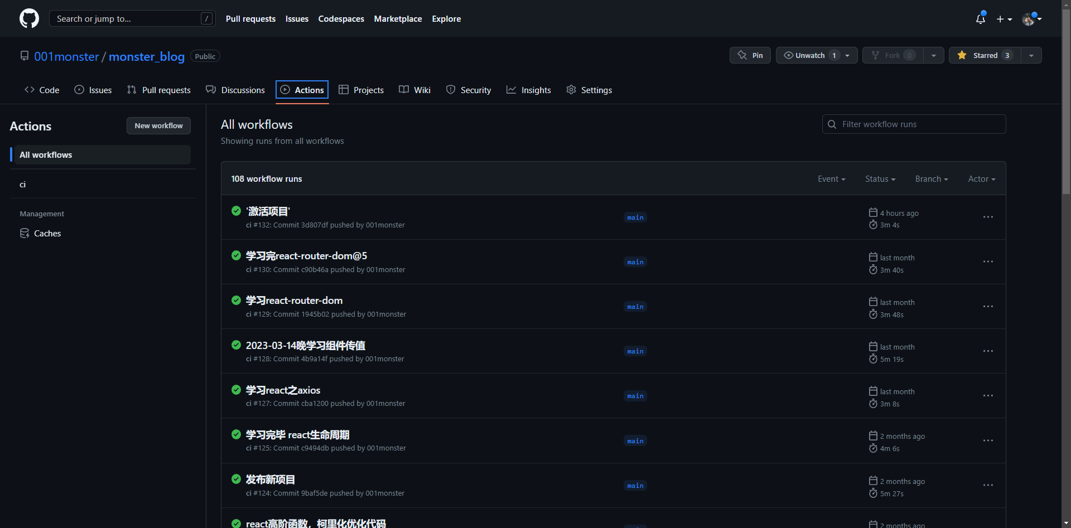Open the user avatar menu
This screenshot has height=528, width=1071.
tap(1031, 19)
